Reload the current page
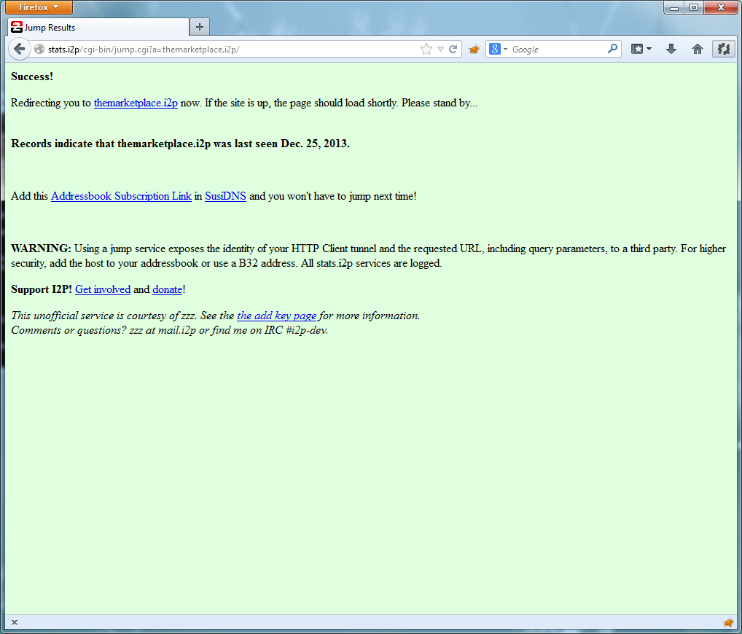Image resolution: width=742 pixels, height=634 pixels. (453, 49)
